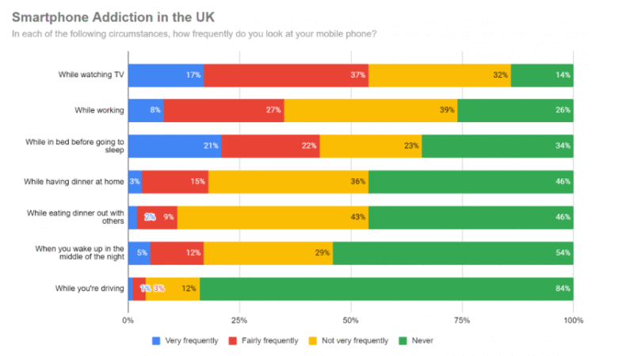
Task: Select the 'Fairly frequently' legend label
Action: (x=269, y=341)
